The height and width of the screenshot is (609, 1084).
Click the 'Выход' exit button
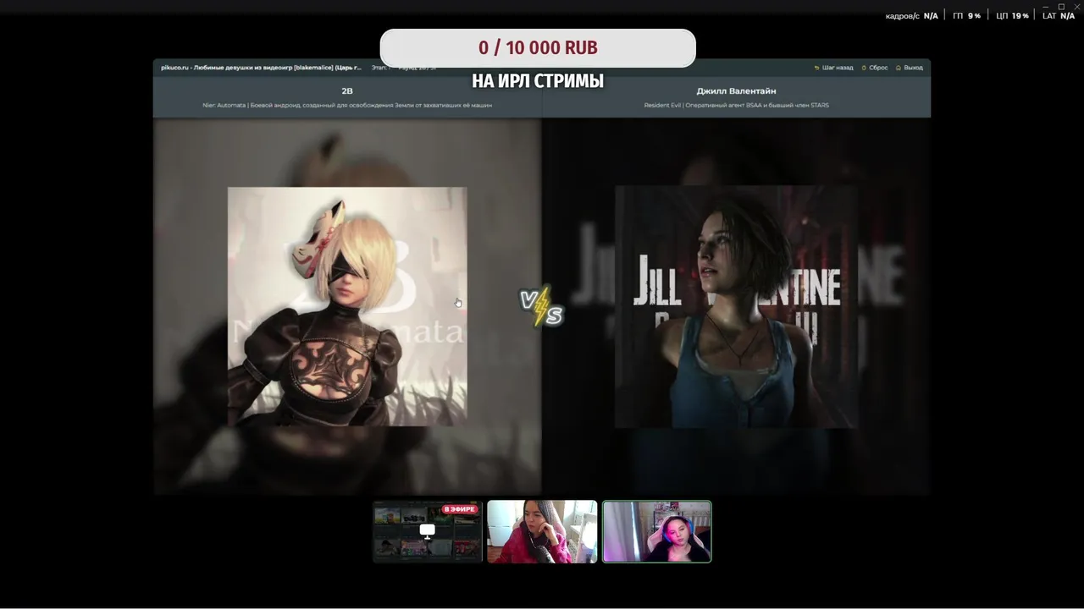910,68
